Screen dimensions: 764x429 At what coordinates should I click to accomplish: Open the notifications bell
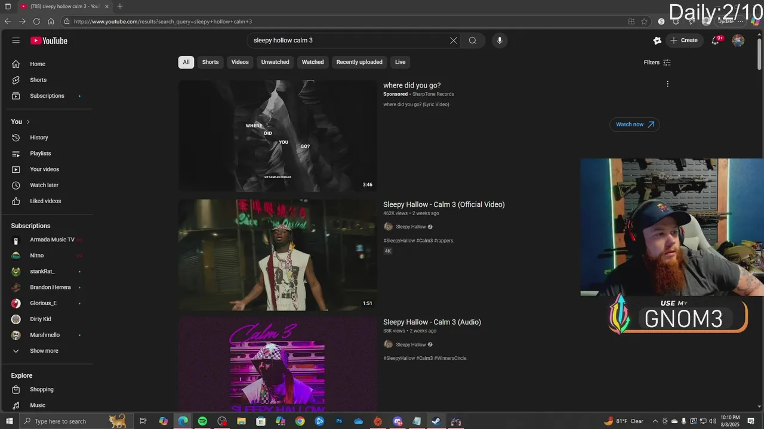(715, 41)
